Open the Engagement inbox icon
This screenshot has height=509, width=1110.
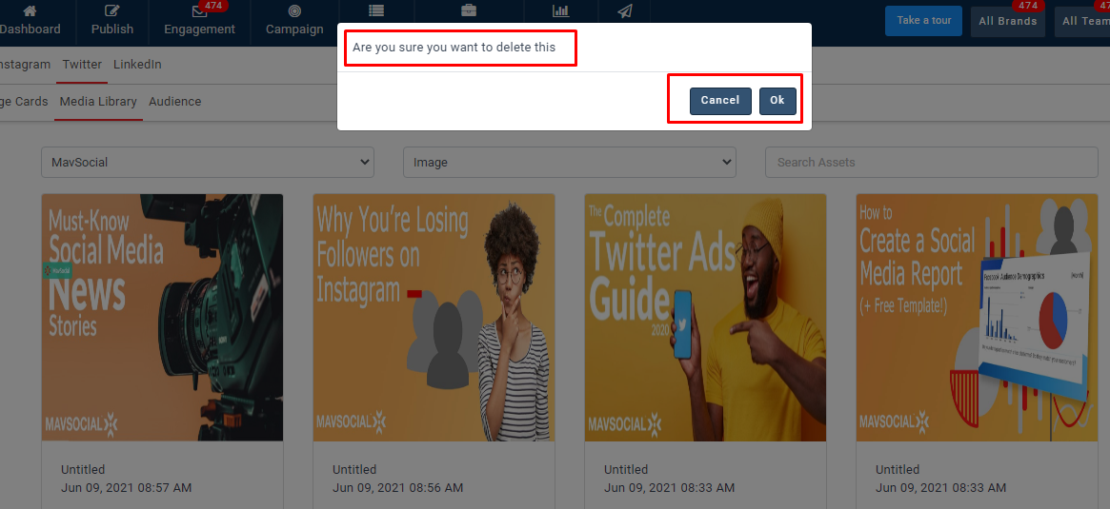199,11
